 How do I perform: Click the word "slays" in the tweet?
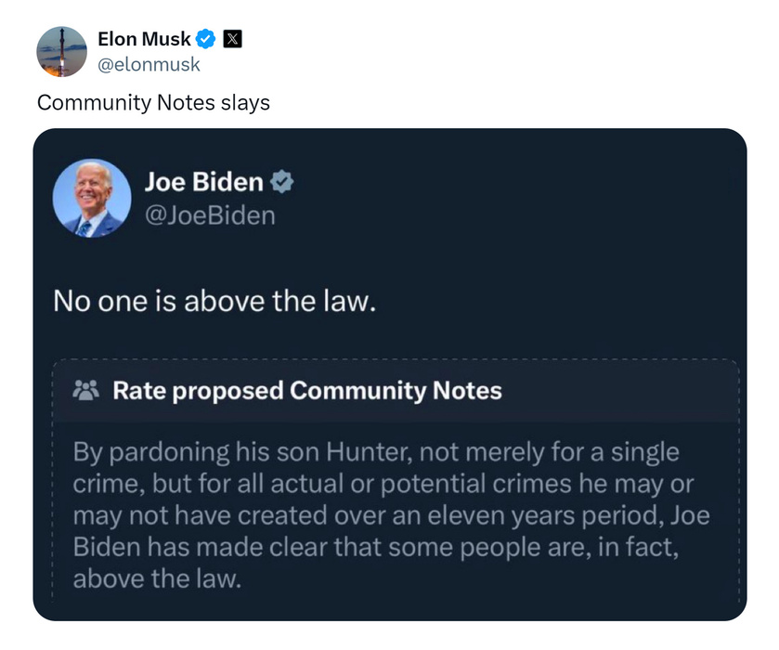click(x=245, y=102)
